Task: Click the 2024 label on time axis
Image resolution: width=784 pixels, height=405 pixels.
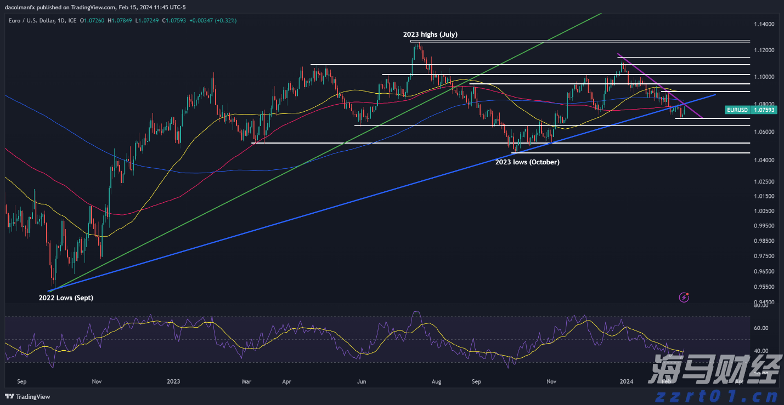Action: point(625,380)
